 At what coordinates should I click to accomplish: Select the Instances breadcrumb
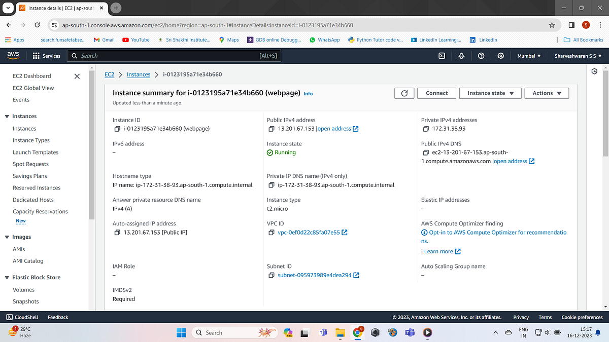pos(139,74)
